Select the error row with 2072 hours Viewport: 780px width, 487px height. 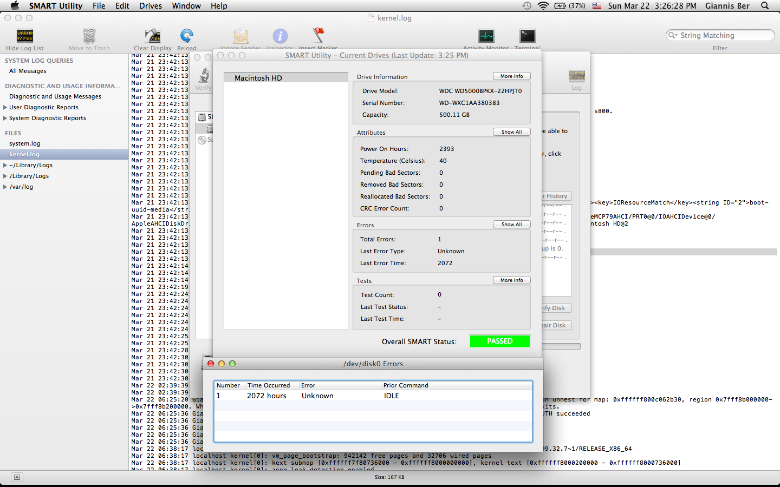[x=373, y=396]
